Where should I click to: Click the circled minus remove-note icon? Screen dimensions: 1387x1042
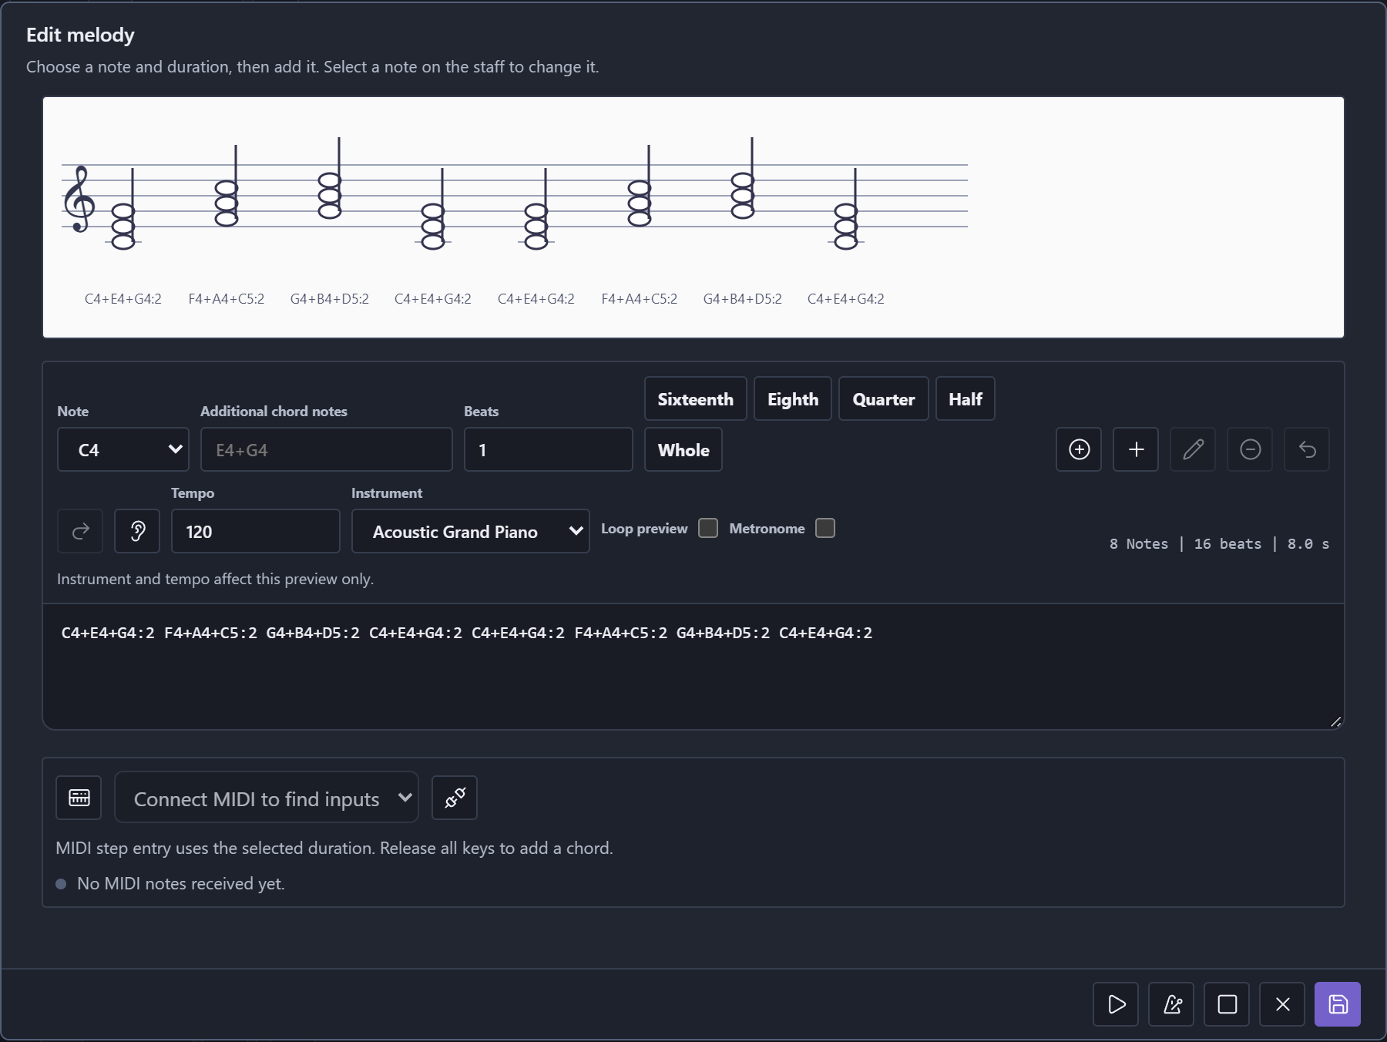pyautogui.click(x=1250, y=449)
